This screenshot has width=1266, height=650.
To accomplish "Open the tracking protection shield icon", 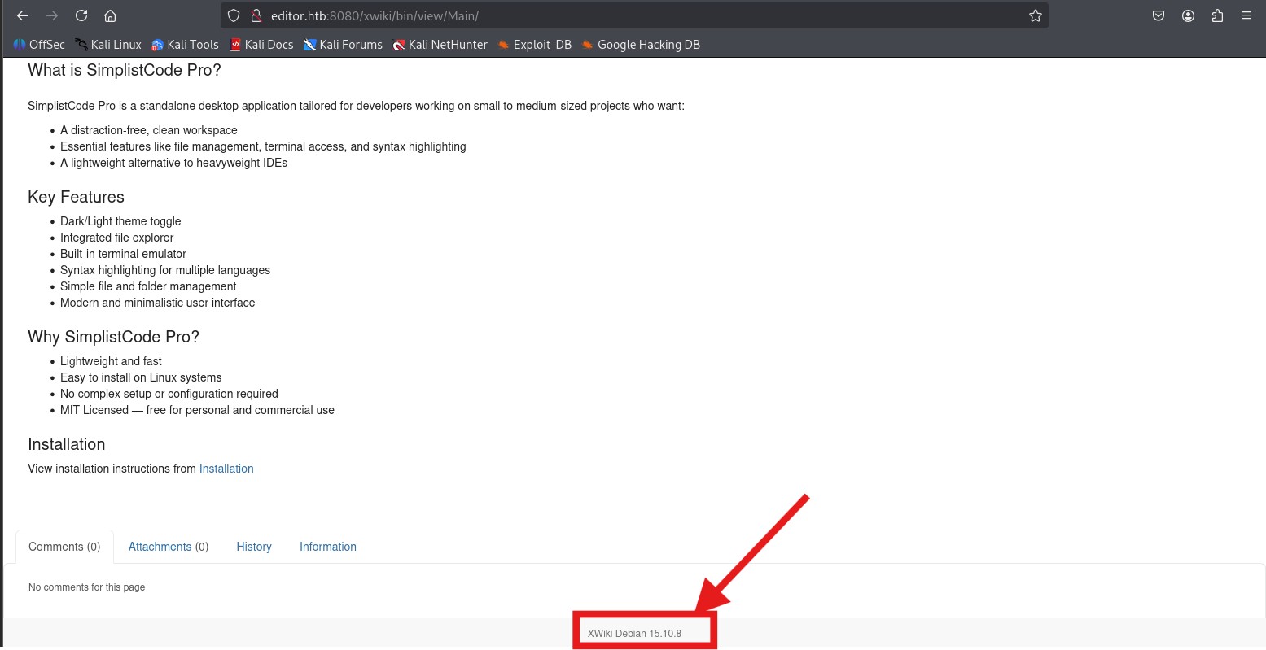I will 234,15.
